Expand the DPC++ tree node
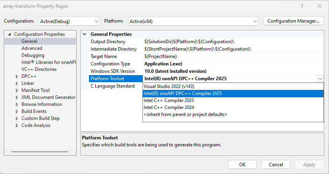Screen dimensions: 329x174 pos(17,76)
